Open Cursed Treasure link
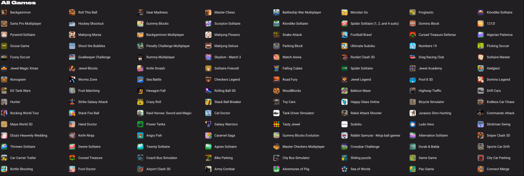Screen dimensions: 524x176 90,158
